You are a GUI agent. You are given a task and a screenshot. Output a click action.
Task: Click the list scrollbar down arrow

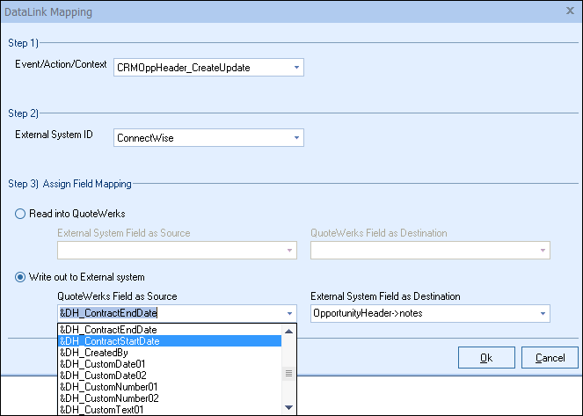point(289,408)
